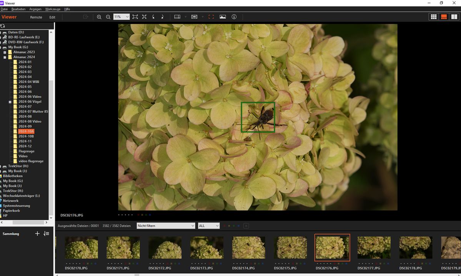Select thumbnail DSC02174.JPG
The width and height of the screenshot is (461, 276).
point(248,248)
